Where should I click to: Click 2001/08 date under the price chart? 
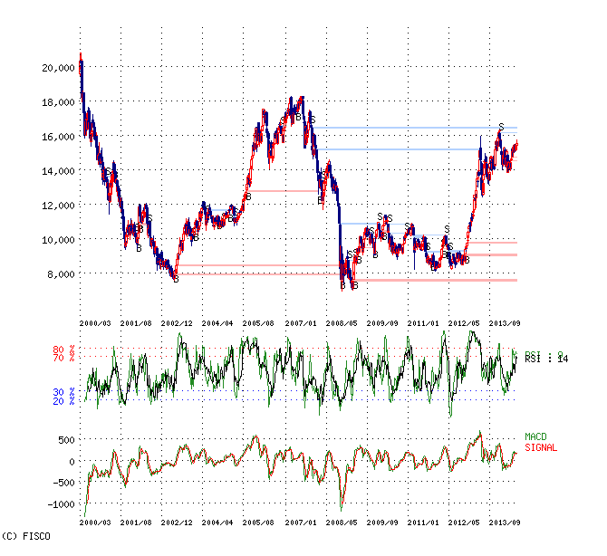click(136, 323)
